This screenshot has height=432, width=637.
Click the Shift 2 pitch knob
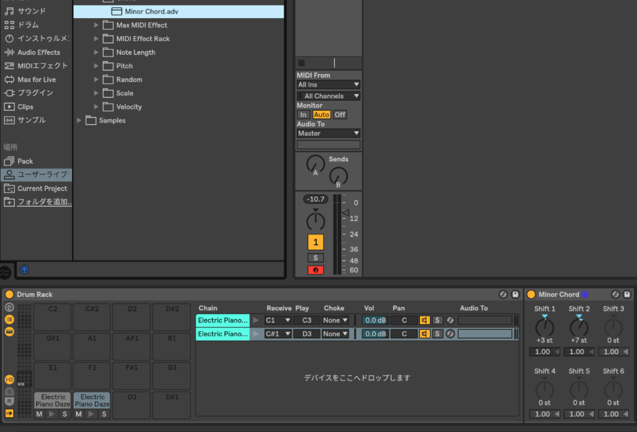(579, 326)
